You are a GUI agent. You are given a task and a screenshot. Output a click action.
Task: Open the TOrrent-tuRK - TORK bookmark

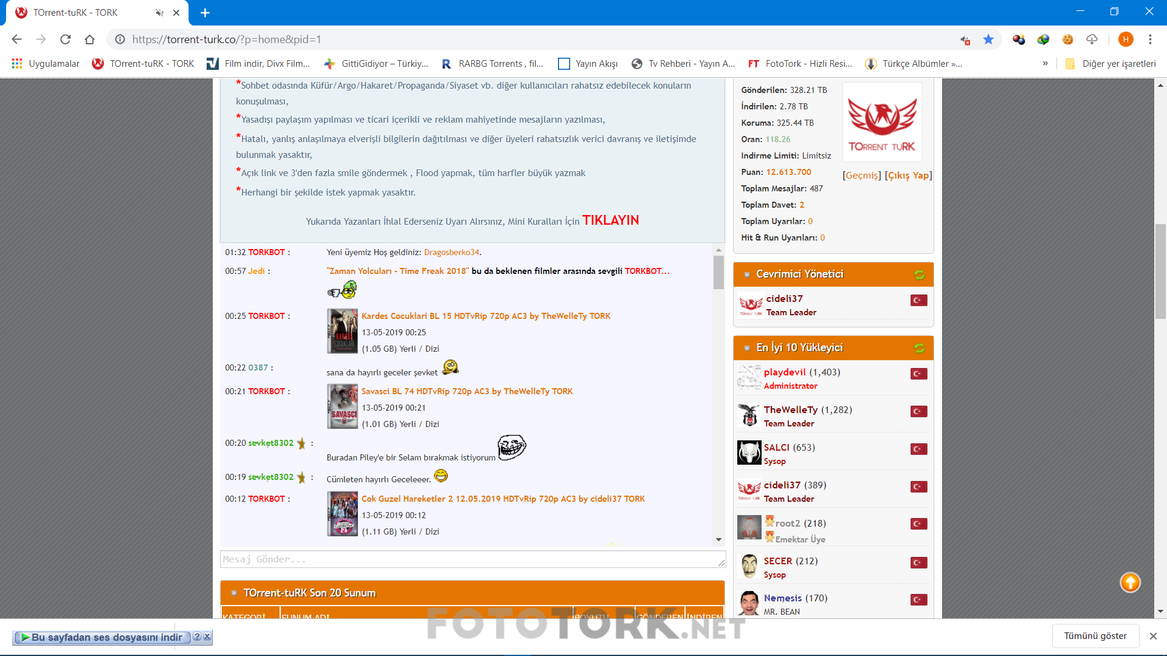pyautogui.click(x=143, y=64)
